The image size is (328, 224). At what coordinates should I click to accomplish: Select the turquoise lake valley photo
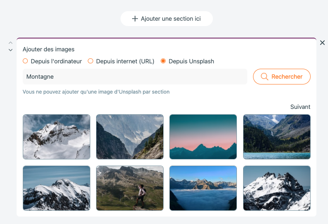click(x=277, y=137)
